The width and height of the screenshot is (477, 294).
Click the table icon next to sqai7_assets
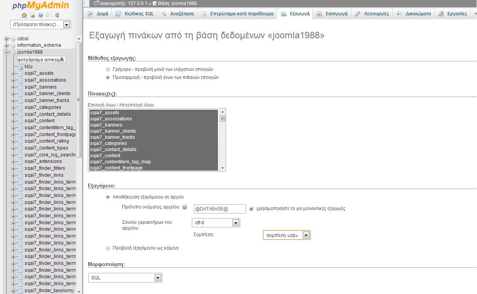tap(20, 73)
